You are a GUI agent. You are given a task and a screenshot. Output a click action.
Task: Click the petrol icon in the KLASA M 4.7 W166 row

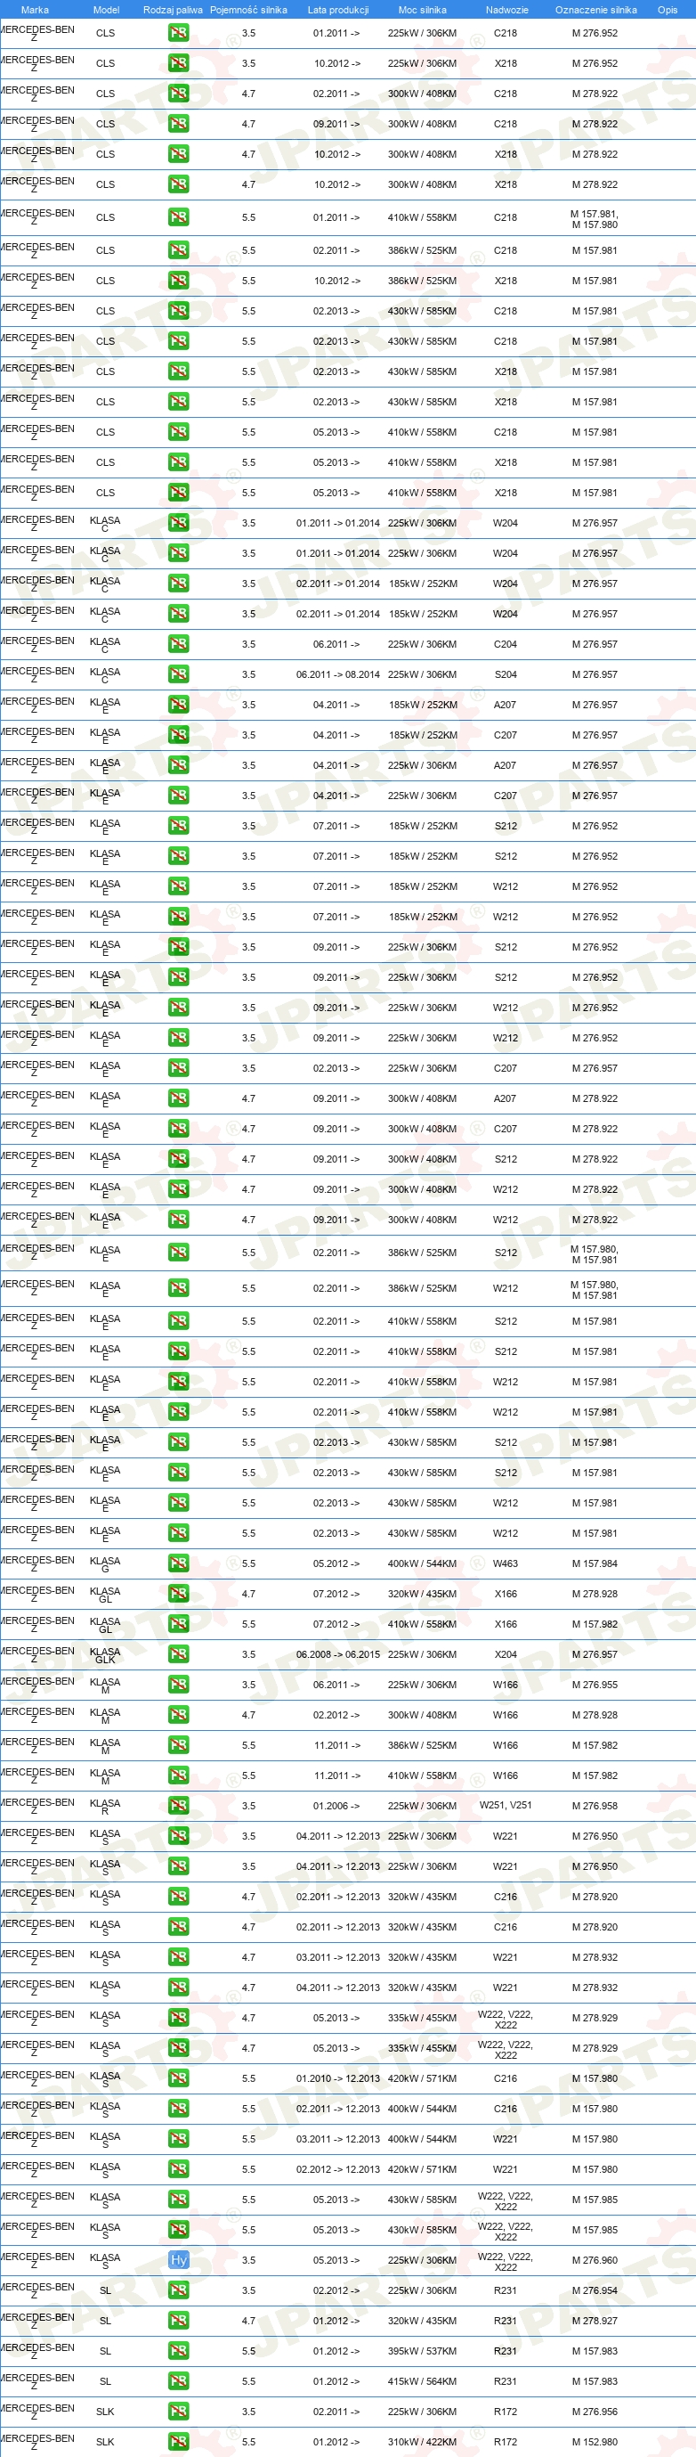178,1715
